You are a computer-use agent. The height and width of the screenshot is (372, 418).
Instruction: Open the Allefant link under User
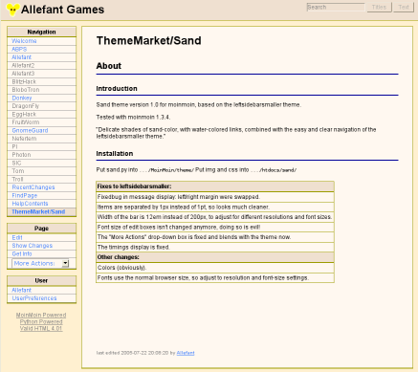21,290
